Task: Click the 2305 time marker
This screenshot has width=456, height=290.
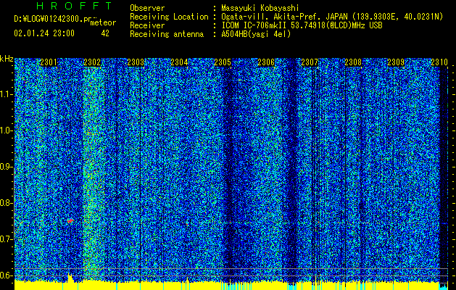Action: coord(223,62)
